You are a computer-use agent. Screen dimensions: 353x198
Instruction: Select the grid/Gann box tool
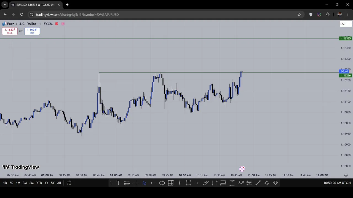click(171, 183)
